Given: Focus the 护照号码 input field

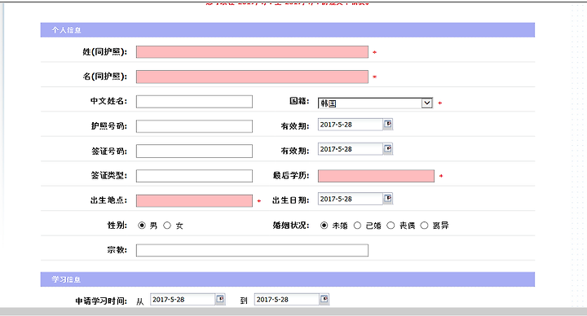Looking at the screenshot, I should [x=194, y=126].
